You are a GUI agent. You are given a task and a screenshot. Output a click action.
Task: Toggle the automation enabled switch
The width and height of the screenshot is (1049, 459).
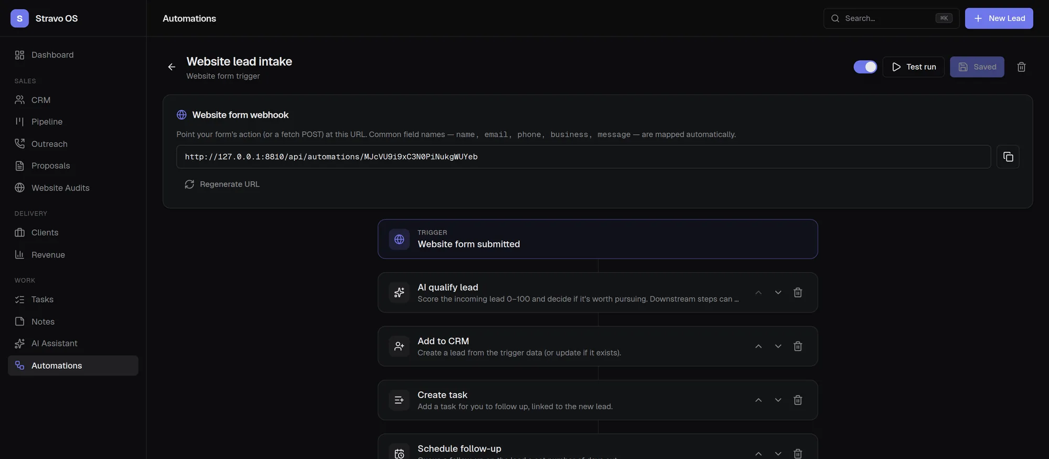point(865,67)
